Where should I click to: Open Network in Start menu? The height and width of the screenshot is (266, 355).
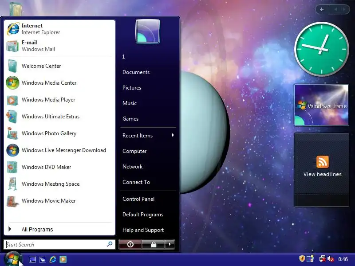148,167
